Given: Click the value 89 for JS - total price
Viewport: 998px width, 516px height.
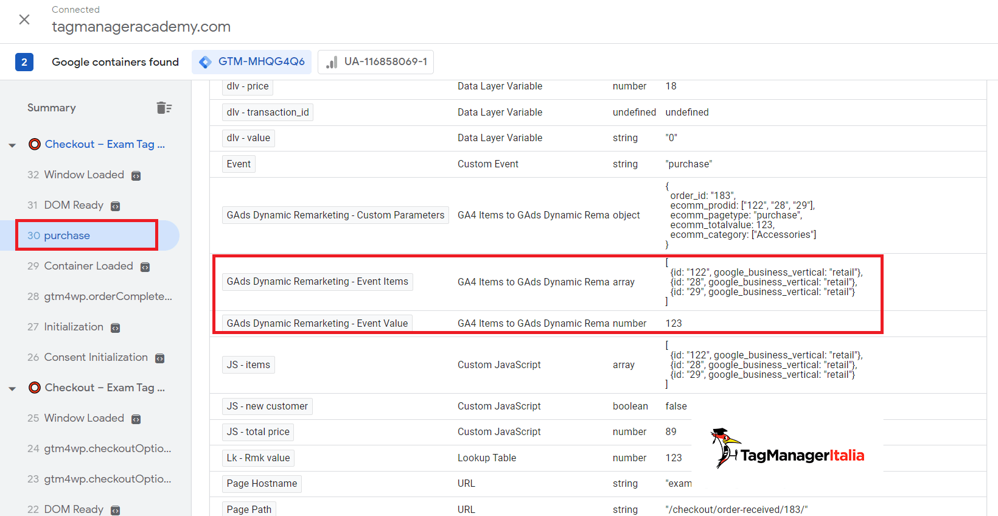Looking at the screenshot, I should point(671,432).
